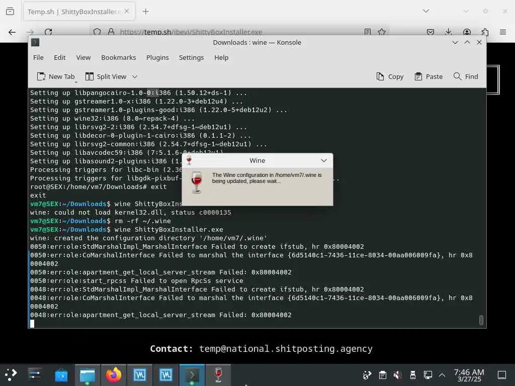The height and width of the screenshot is (386, 515).
Task: Click the removable devices tray icon
Action: coord(413,375)
